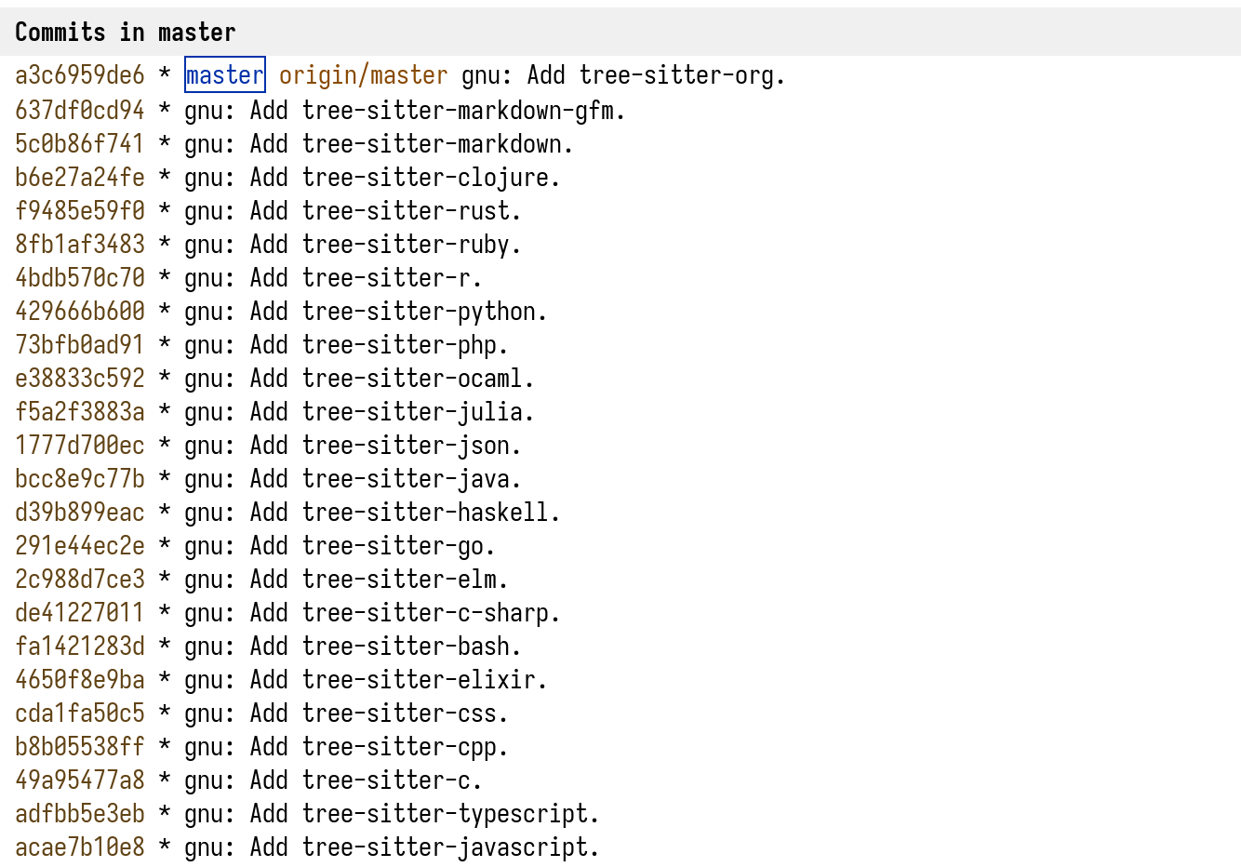Select commit hash a3c6959de6
Screen dimensions: 1241x867
coord(80,75)
